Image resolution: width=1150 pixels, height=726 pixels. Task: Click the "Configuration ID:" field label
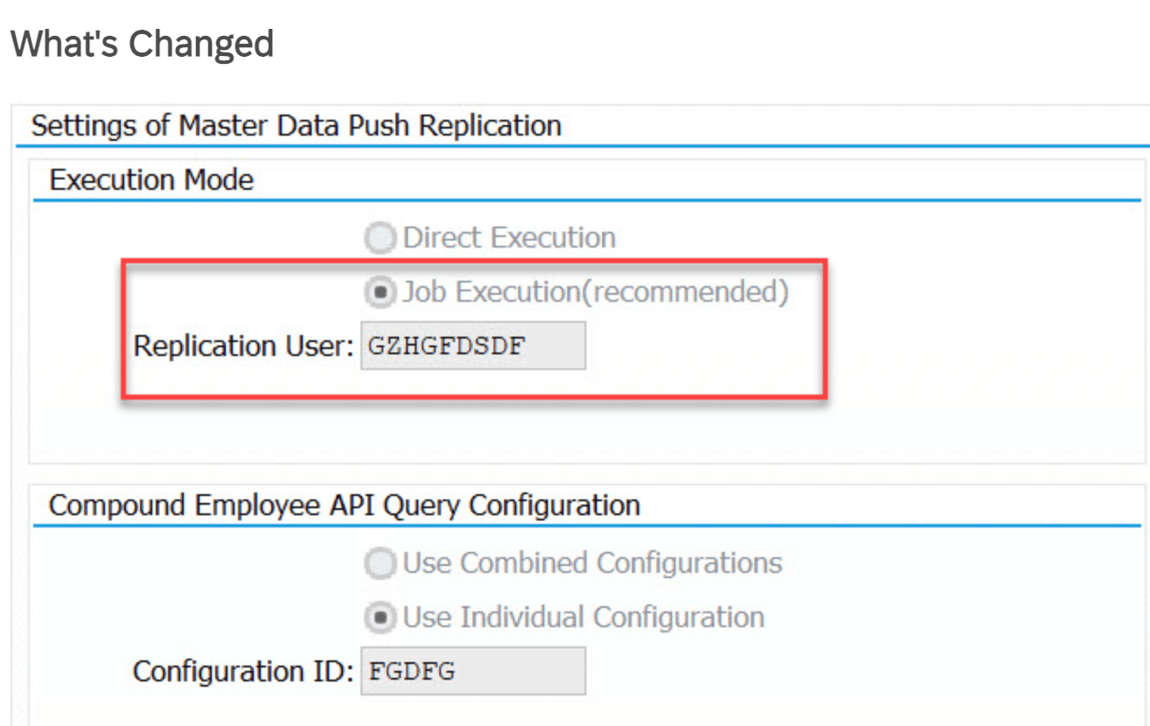click(242, 672)
